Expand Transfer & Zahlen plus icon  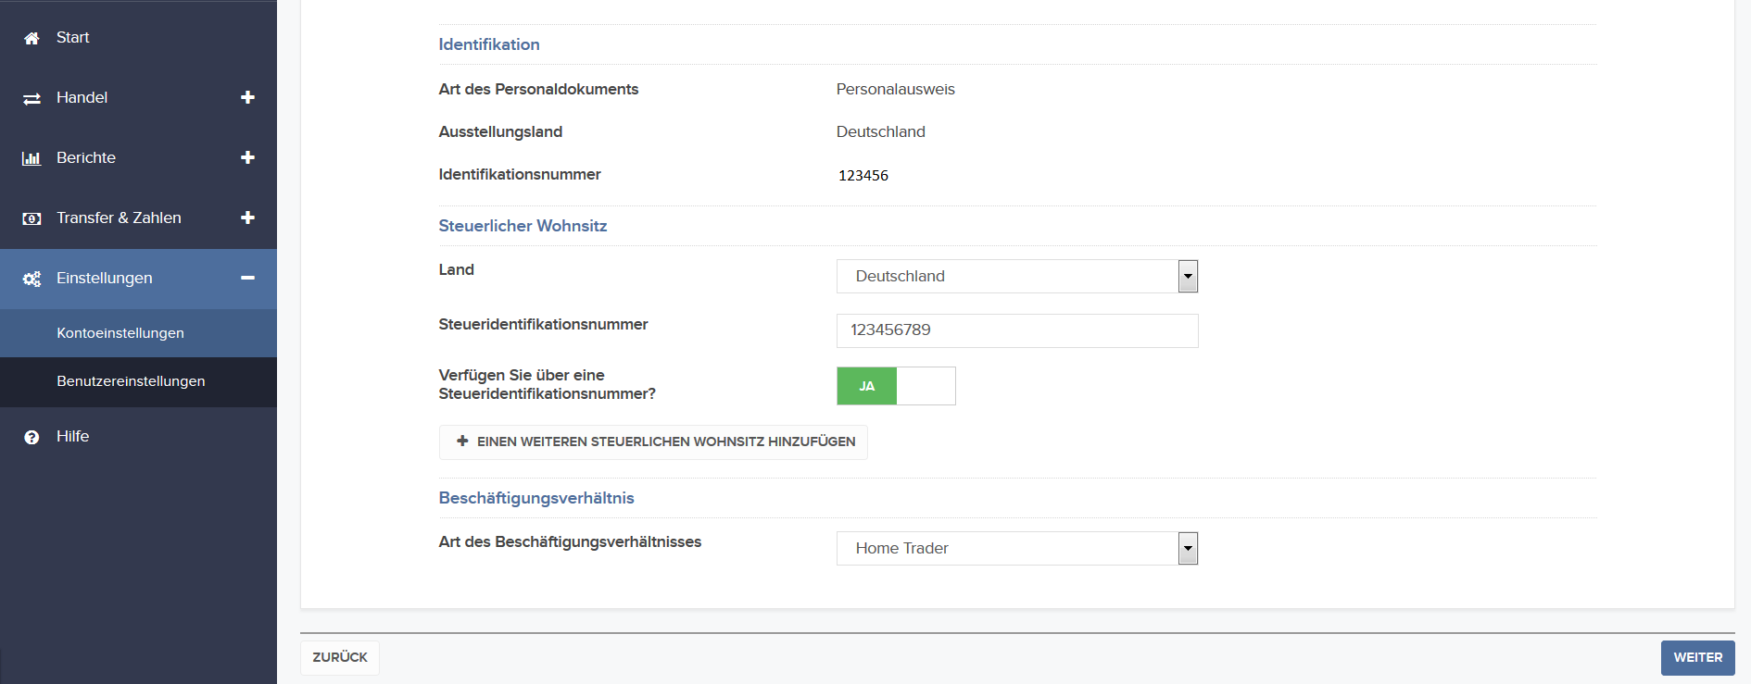tap(247, 218)
